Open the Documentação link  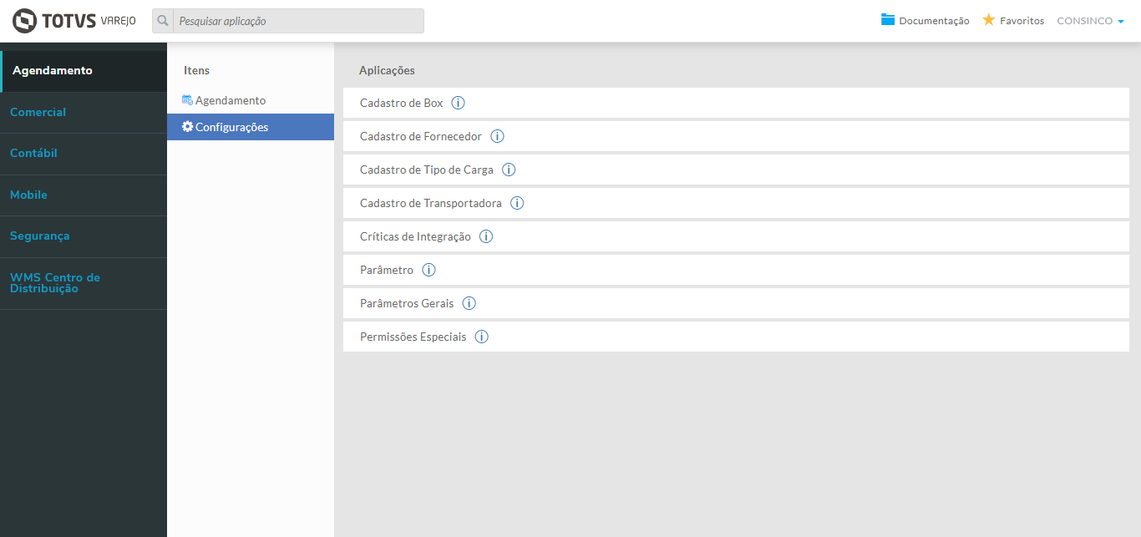[x=925, y=21]
